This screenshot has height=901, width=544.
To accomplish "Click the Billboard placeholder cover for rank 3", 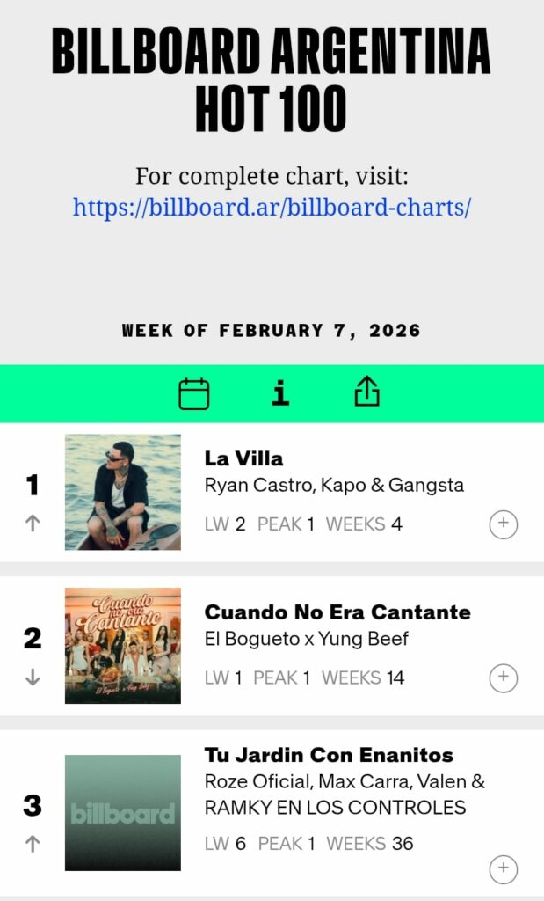I will [123, 813].
